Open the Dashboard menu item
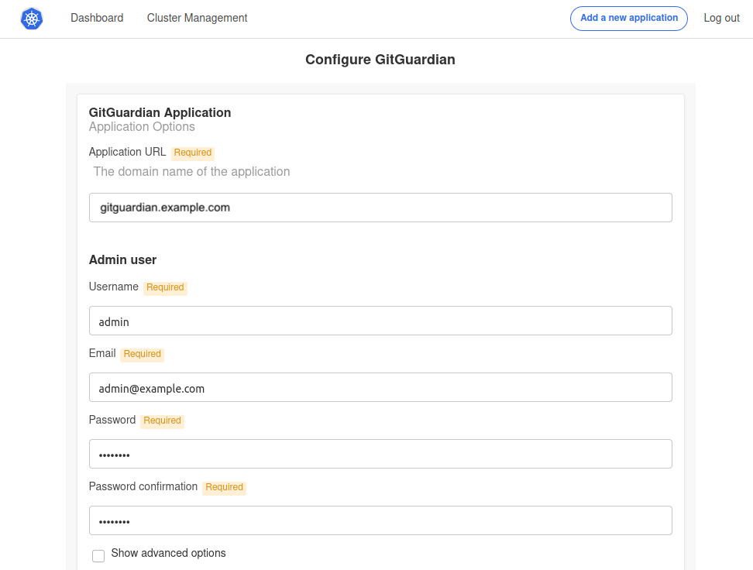753x570 pixels. (x=97, y=18)
